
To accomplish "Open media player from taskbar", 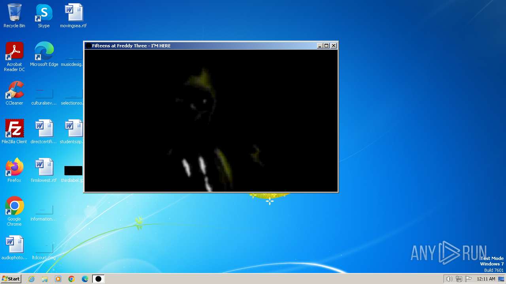I will point(58,279).
